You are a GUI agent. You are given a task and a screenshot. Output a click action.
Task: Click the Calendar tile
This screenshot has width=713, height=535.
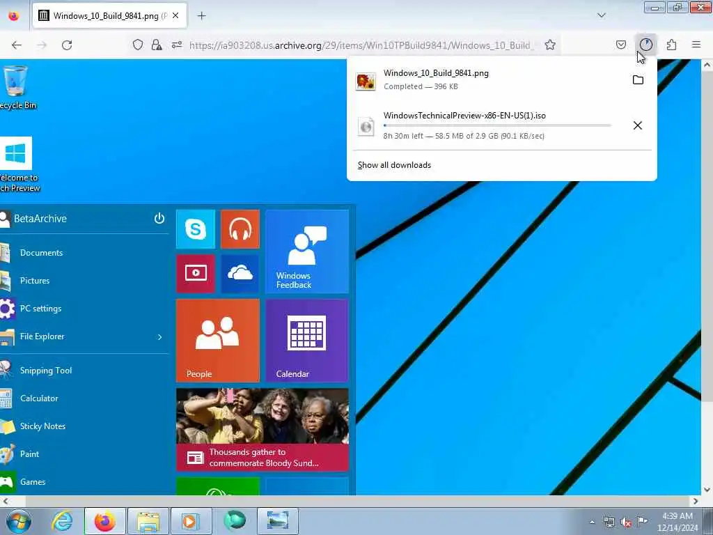(307, 340)
